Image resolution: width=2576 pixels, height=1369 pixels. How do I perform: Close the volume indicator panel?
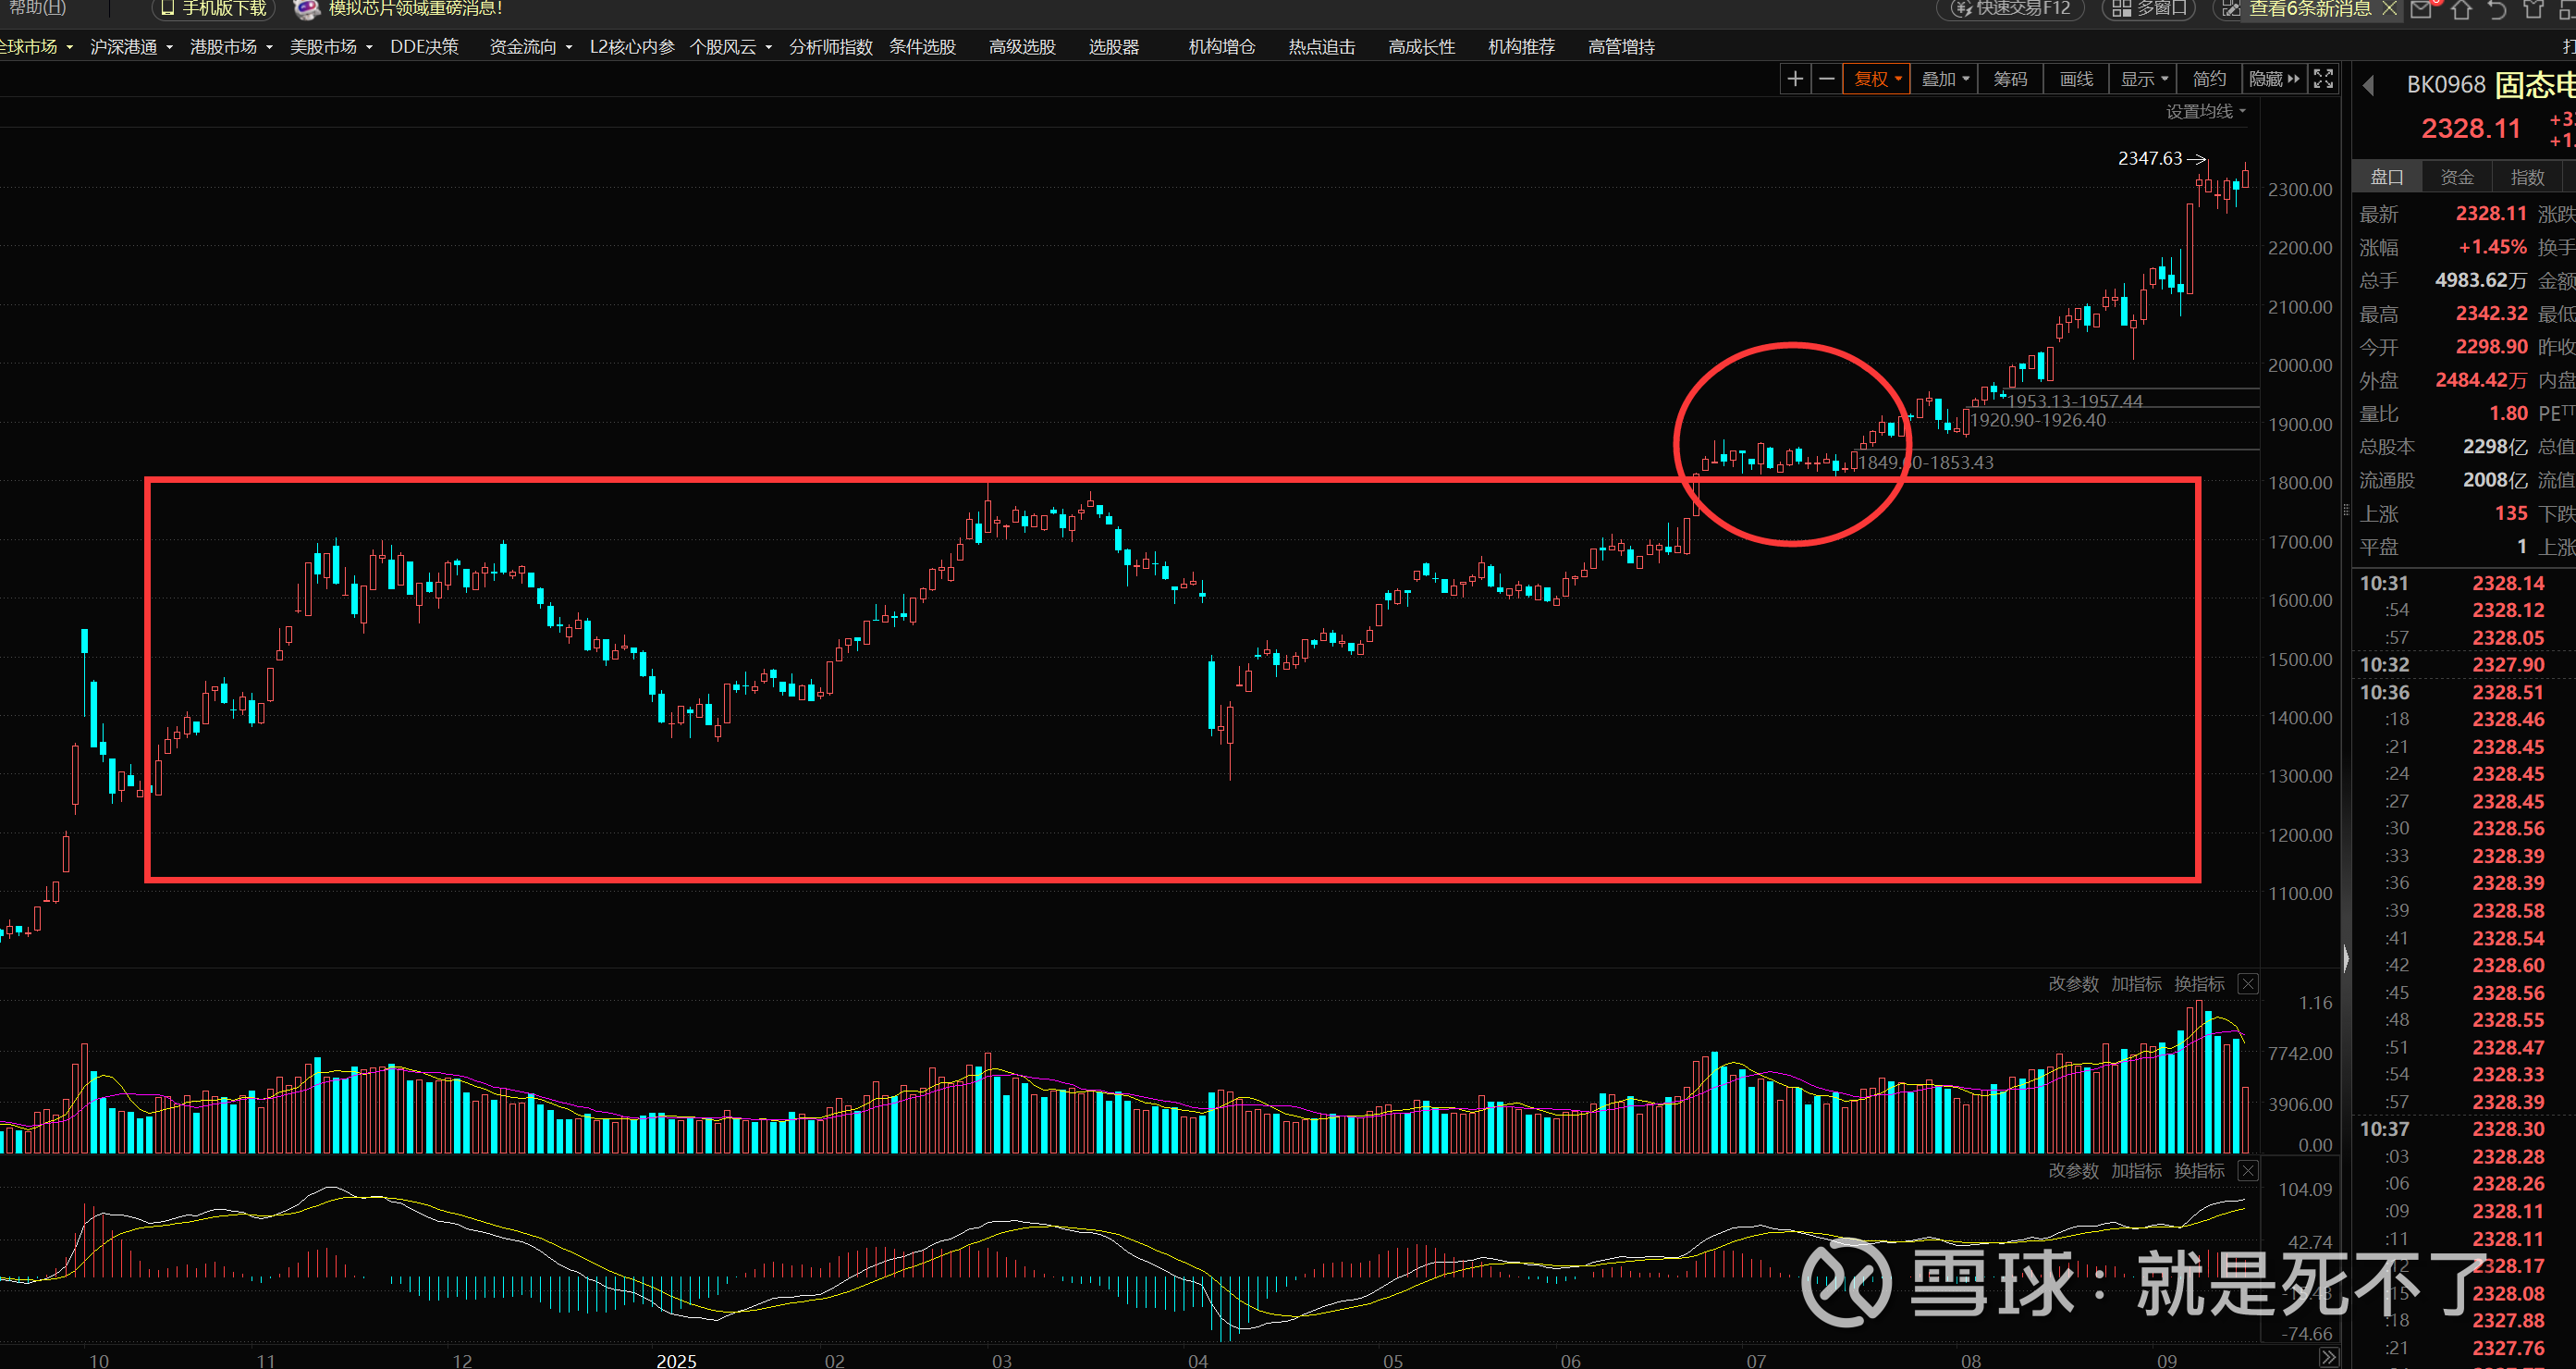click(x=2247, y=983)
